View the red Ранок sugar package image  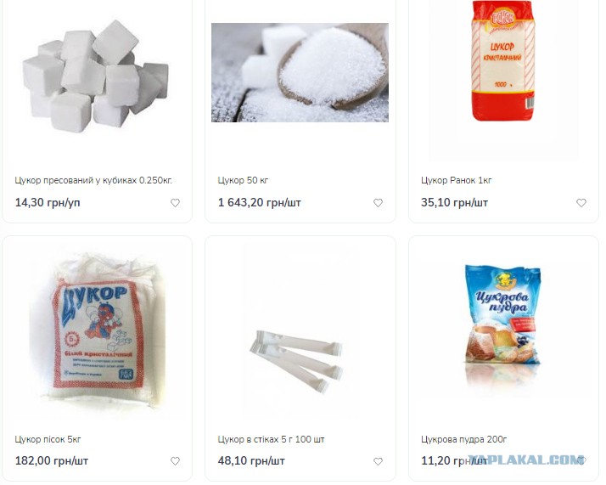pyautogui.click(x=503, y=60)
